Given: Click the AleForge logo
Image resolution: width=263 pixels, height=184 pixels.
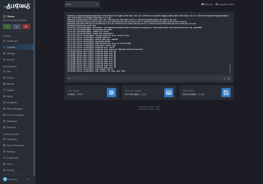Looking at the screenshot, I should point(17,6).
